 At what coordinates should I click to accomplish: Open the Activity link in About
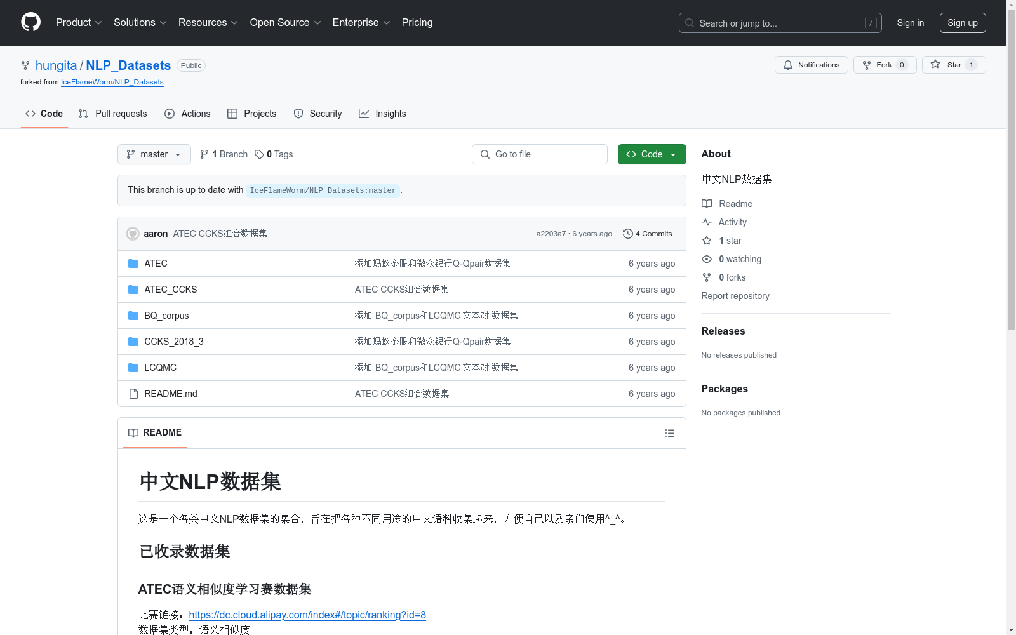724,222
